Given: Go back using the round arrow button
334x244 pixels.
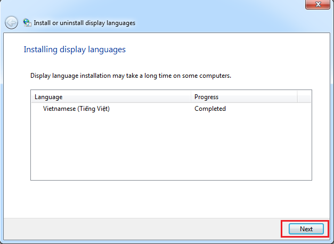Looking at the screenshot, I should point(11,23).
